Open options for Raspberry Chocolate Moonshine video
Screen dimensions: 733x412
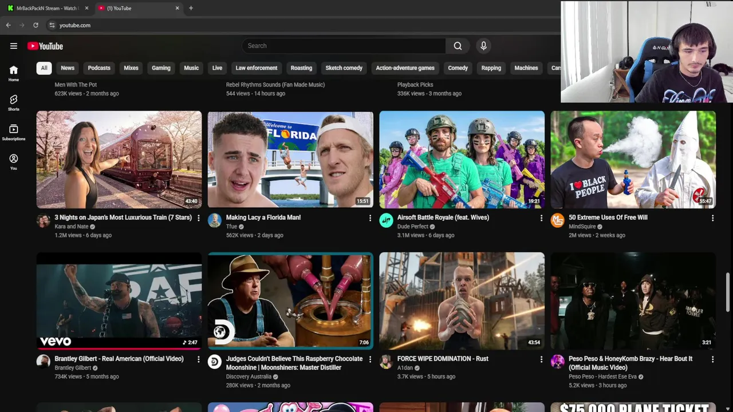(x=370, y=359)
